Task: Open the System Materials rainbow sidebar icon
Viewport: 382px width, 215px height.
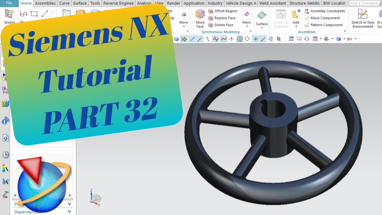Action: (6, 168)
